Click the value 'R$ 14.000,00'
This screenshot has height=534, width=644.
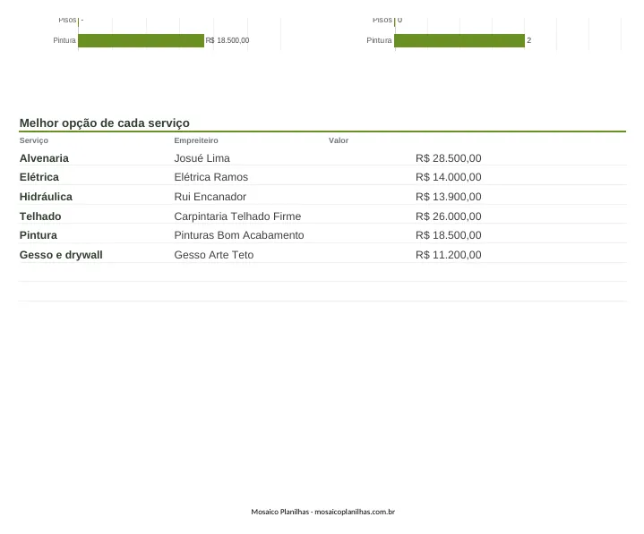pyautogui.click(x=449, y=177)
